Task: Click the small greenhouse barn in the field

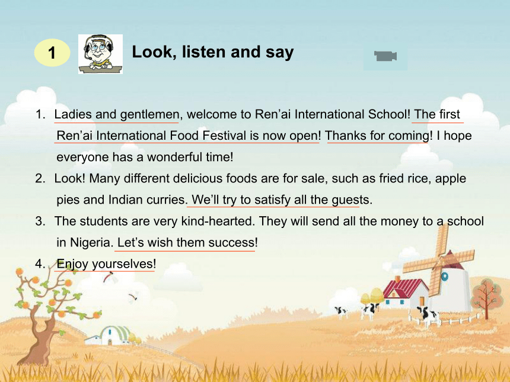Action: (x=109, y=336)
